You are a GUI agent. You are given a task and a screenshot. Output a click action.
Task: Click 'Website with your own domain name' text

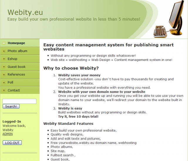coord(102,92)
